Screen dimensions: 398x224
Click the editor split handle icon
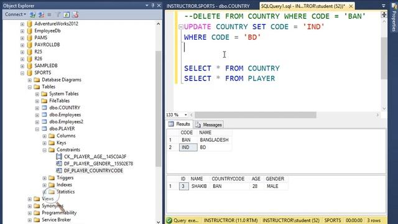384,14
